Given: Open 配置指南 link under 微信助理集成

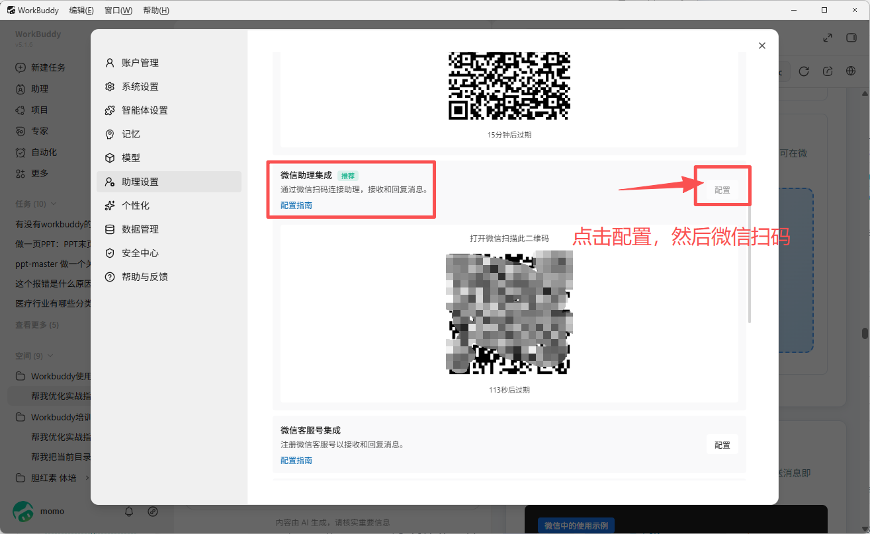Looking at the screenshot, I should click(296, 205).
